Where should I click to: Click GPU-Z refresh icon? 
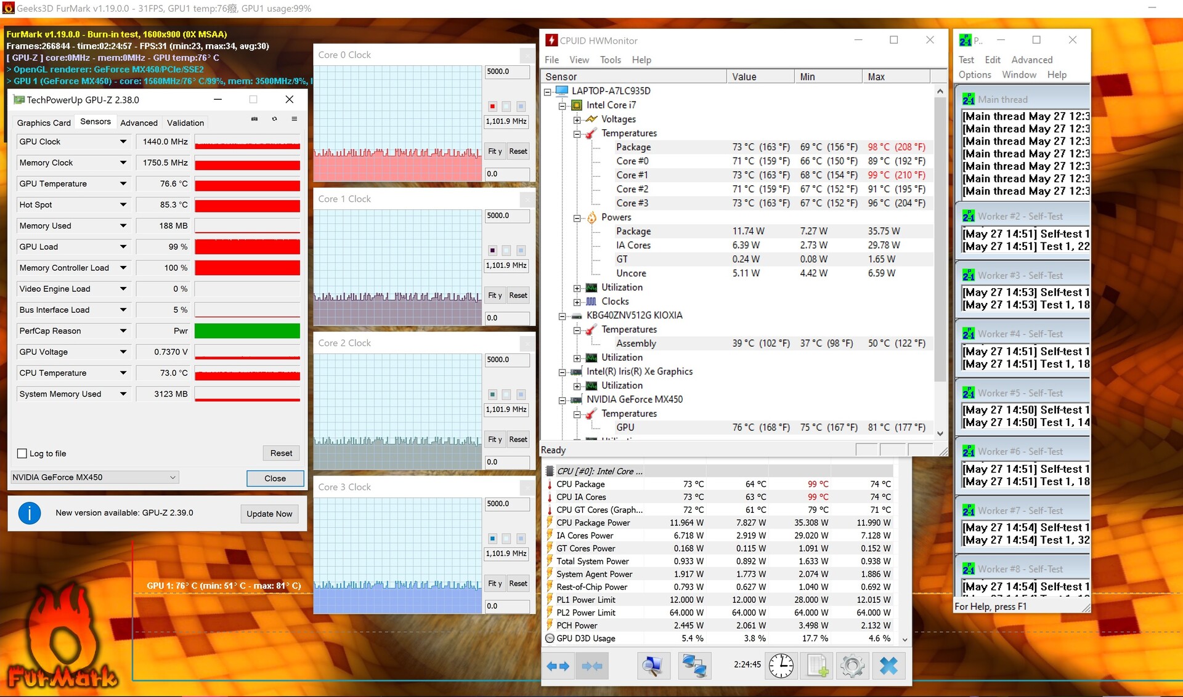(x=274, y=119)
